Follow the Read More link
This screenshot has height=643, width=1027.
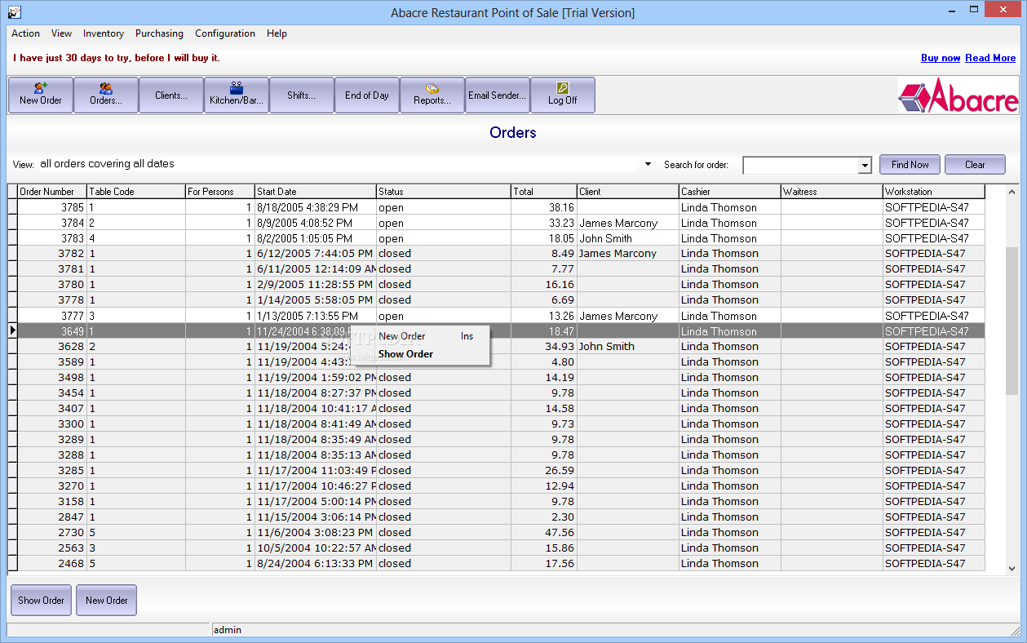tap(990, 58)
